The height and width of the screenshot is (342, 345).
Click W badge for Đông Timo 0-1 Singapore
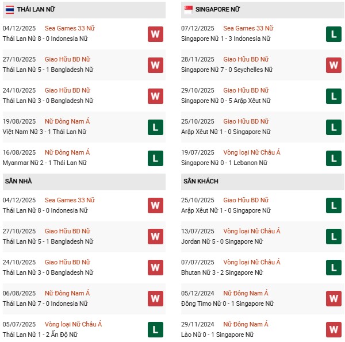click(x=333, y=298)
